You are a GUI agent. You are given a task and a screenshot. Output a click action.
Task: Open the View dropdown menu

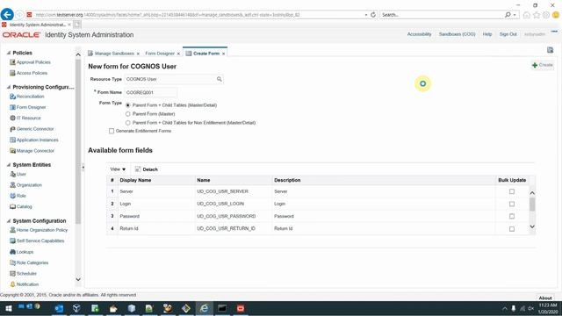tap(118, 169)
